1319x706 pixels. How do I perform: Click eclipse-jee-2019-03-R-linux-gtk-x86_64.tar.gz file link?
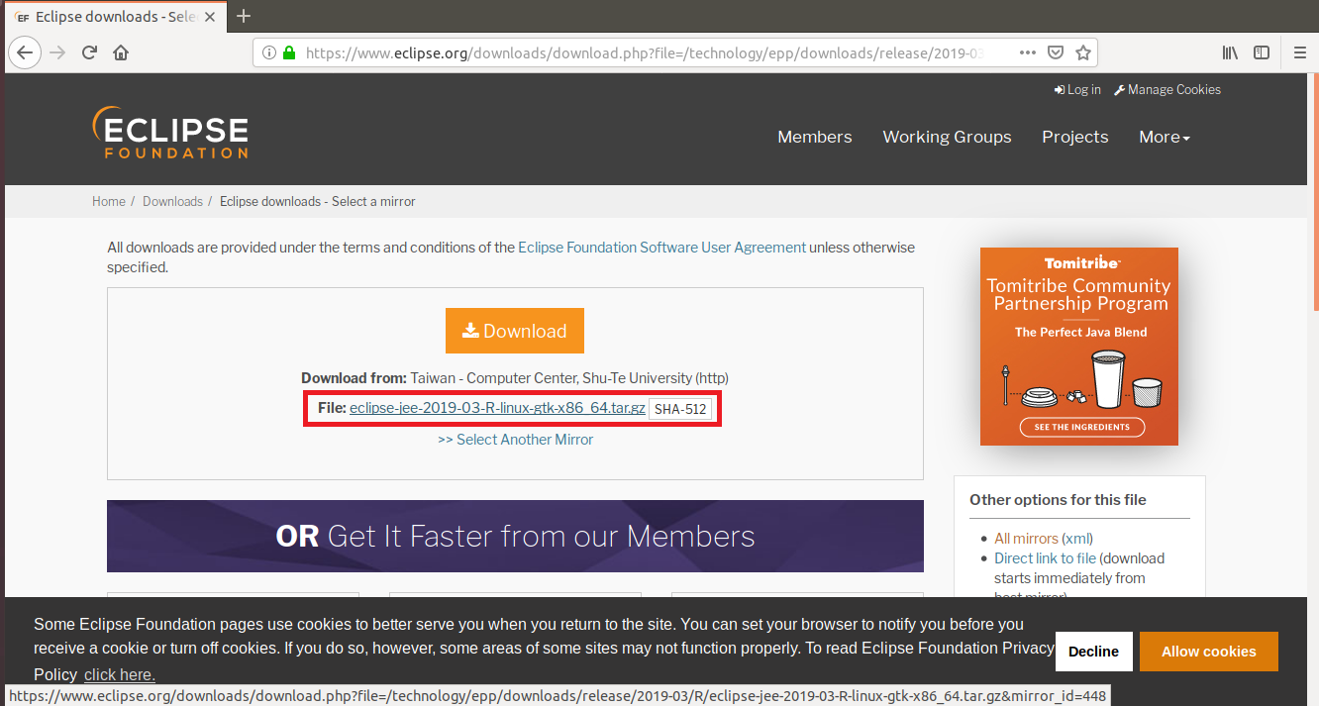point(497,408)
